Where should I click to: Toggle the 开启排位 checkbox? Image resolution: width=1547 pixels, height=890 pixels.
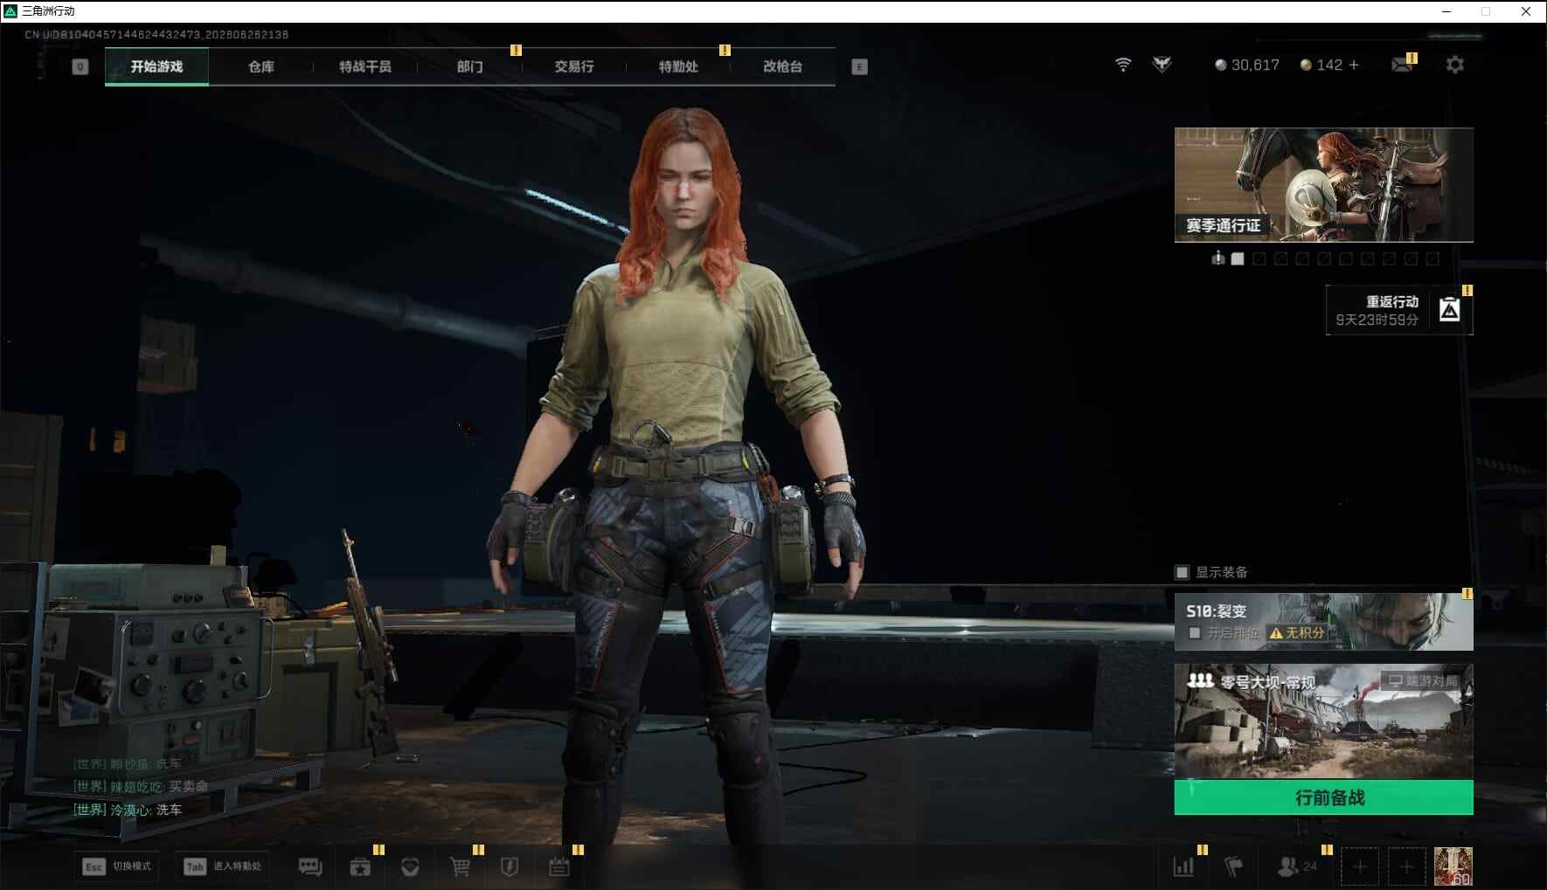[1195, 632]
